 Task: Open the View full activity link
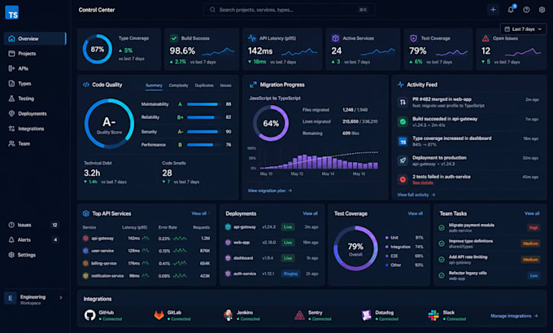tap(416, 195)
